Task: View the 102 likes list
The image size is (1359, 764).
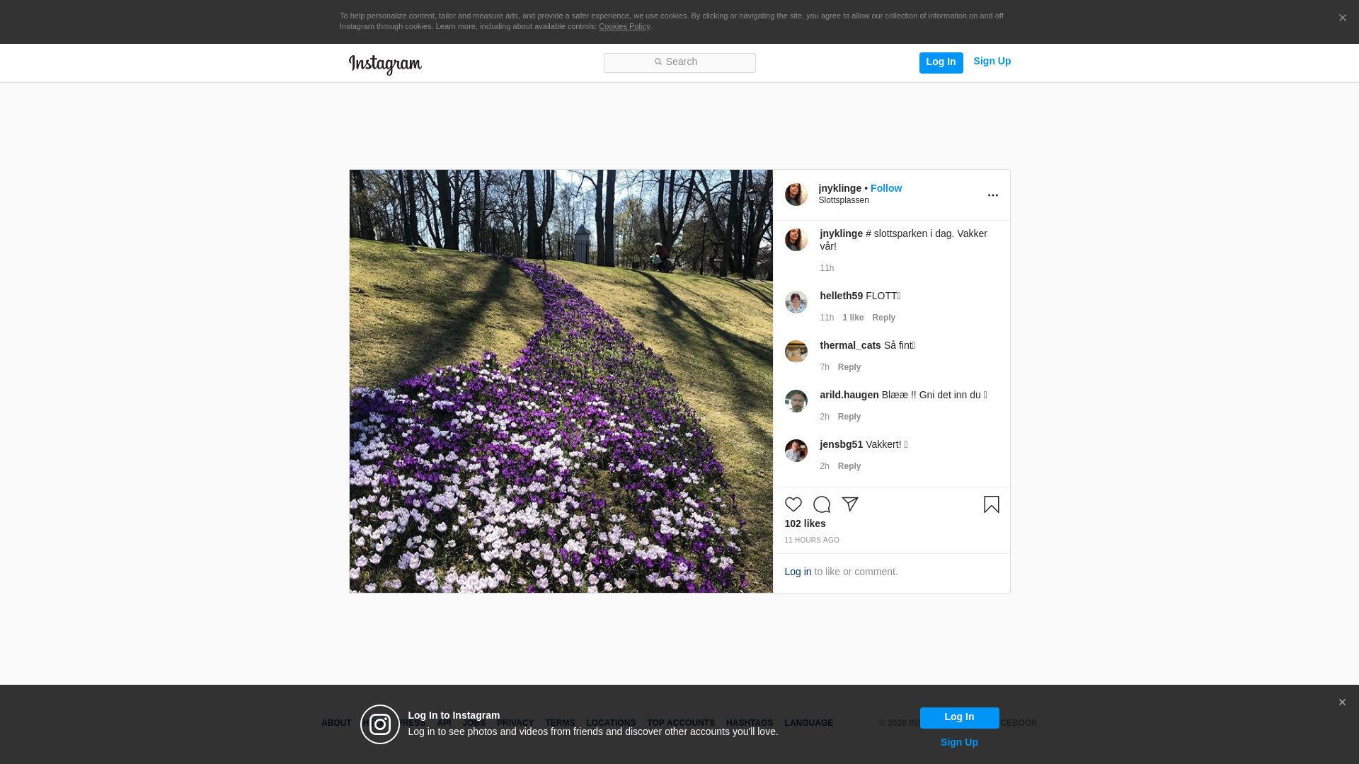Action: tap(805, 523)
